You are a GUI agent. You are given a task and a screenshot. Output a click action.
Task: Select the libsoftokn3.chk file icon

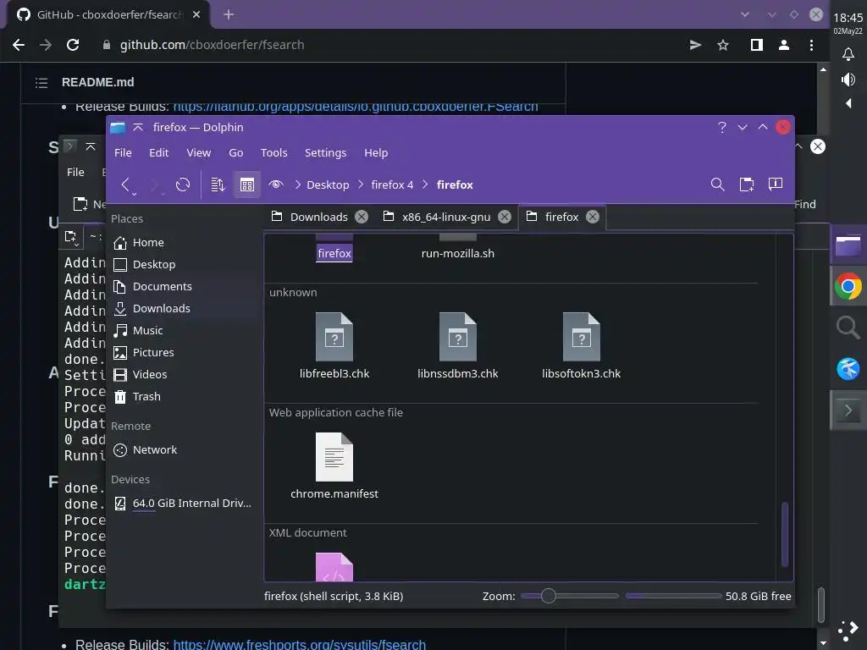coord(581,337)
